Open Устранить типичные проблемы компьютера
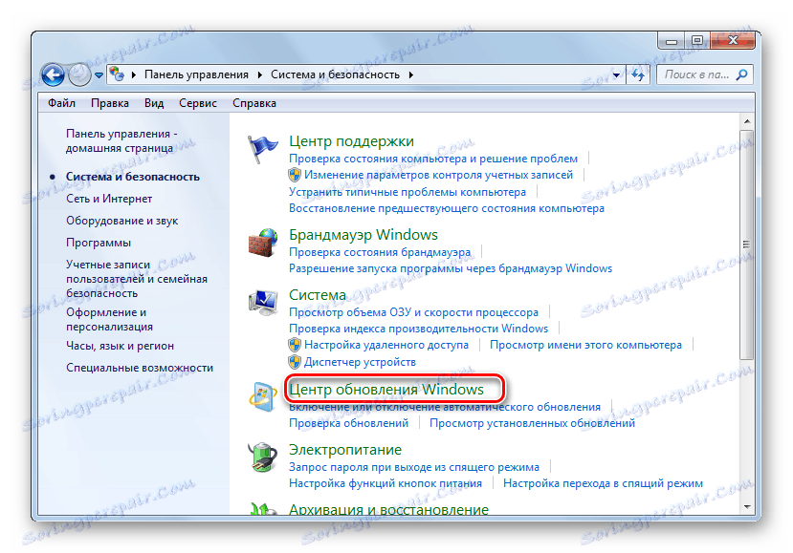Viewport: 793px width, 553px height. 408,192
